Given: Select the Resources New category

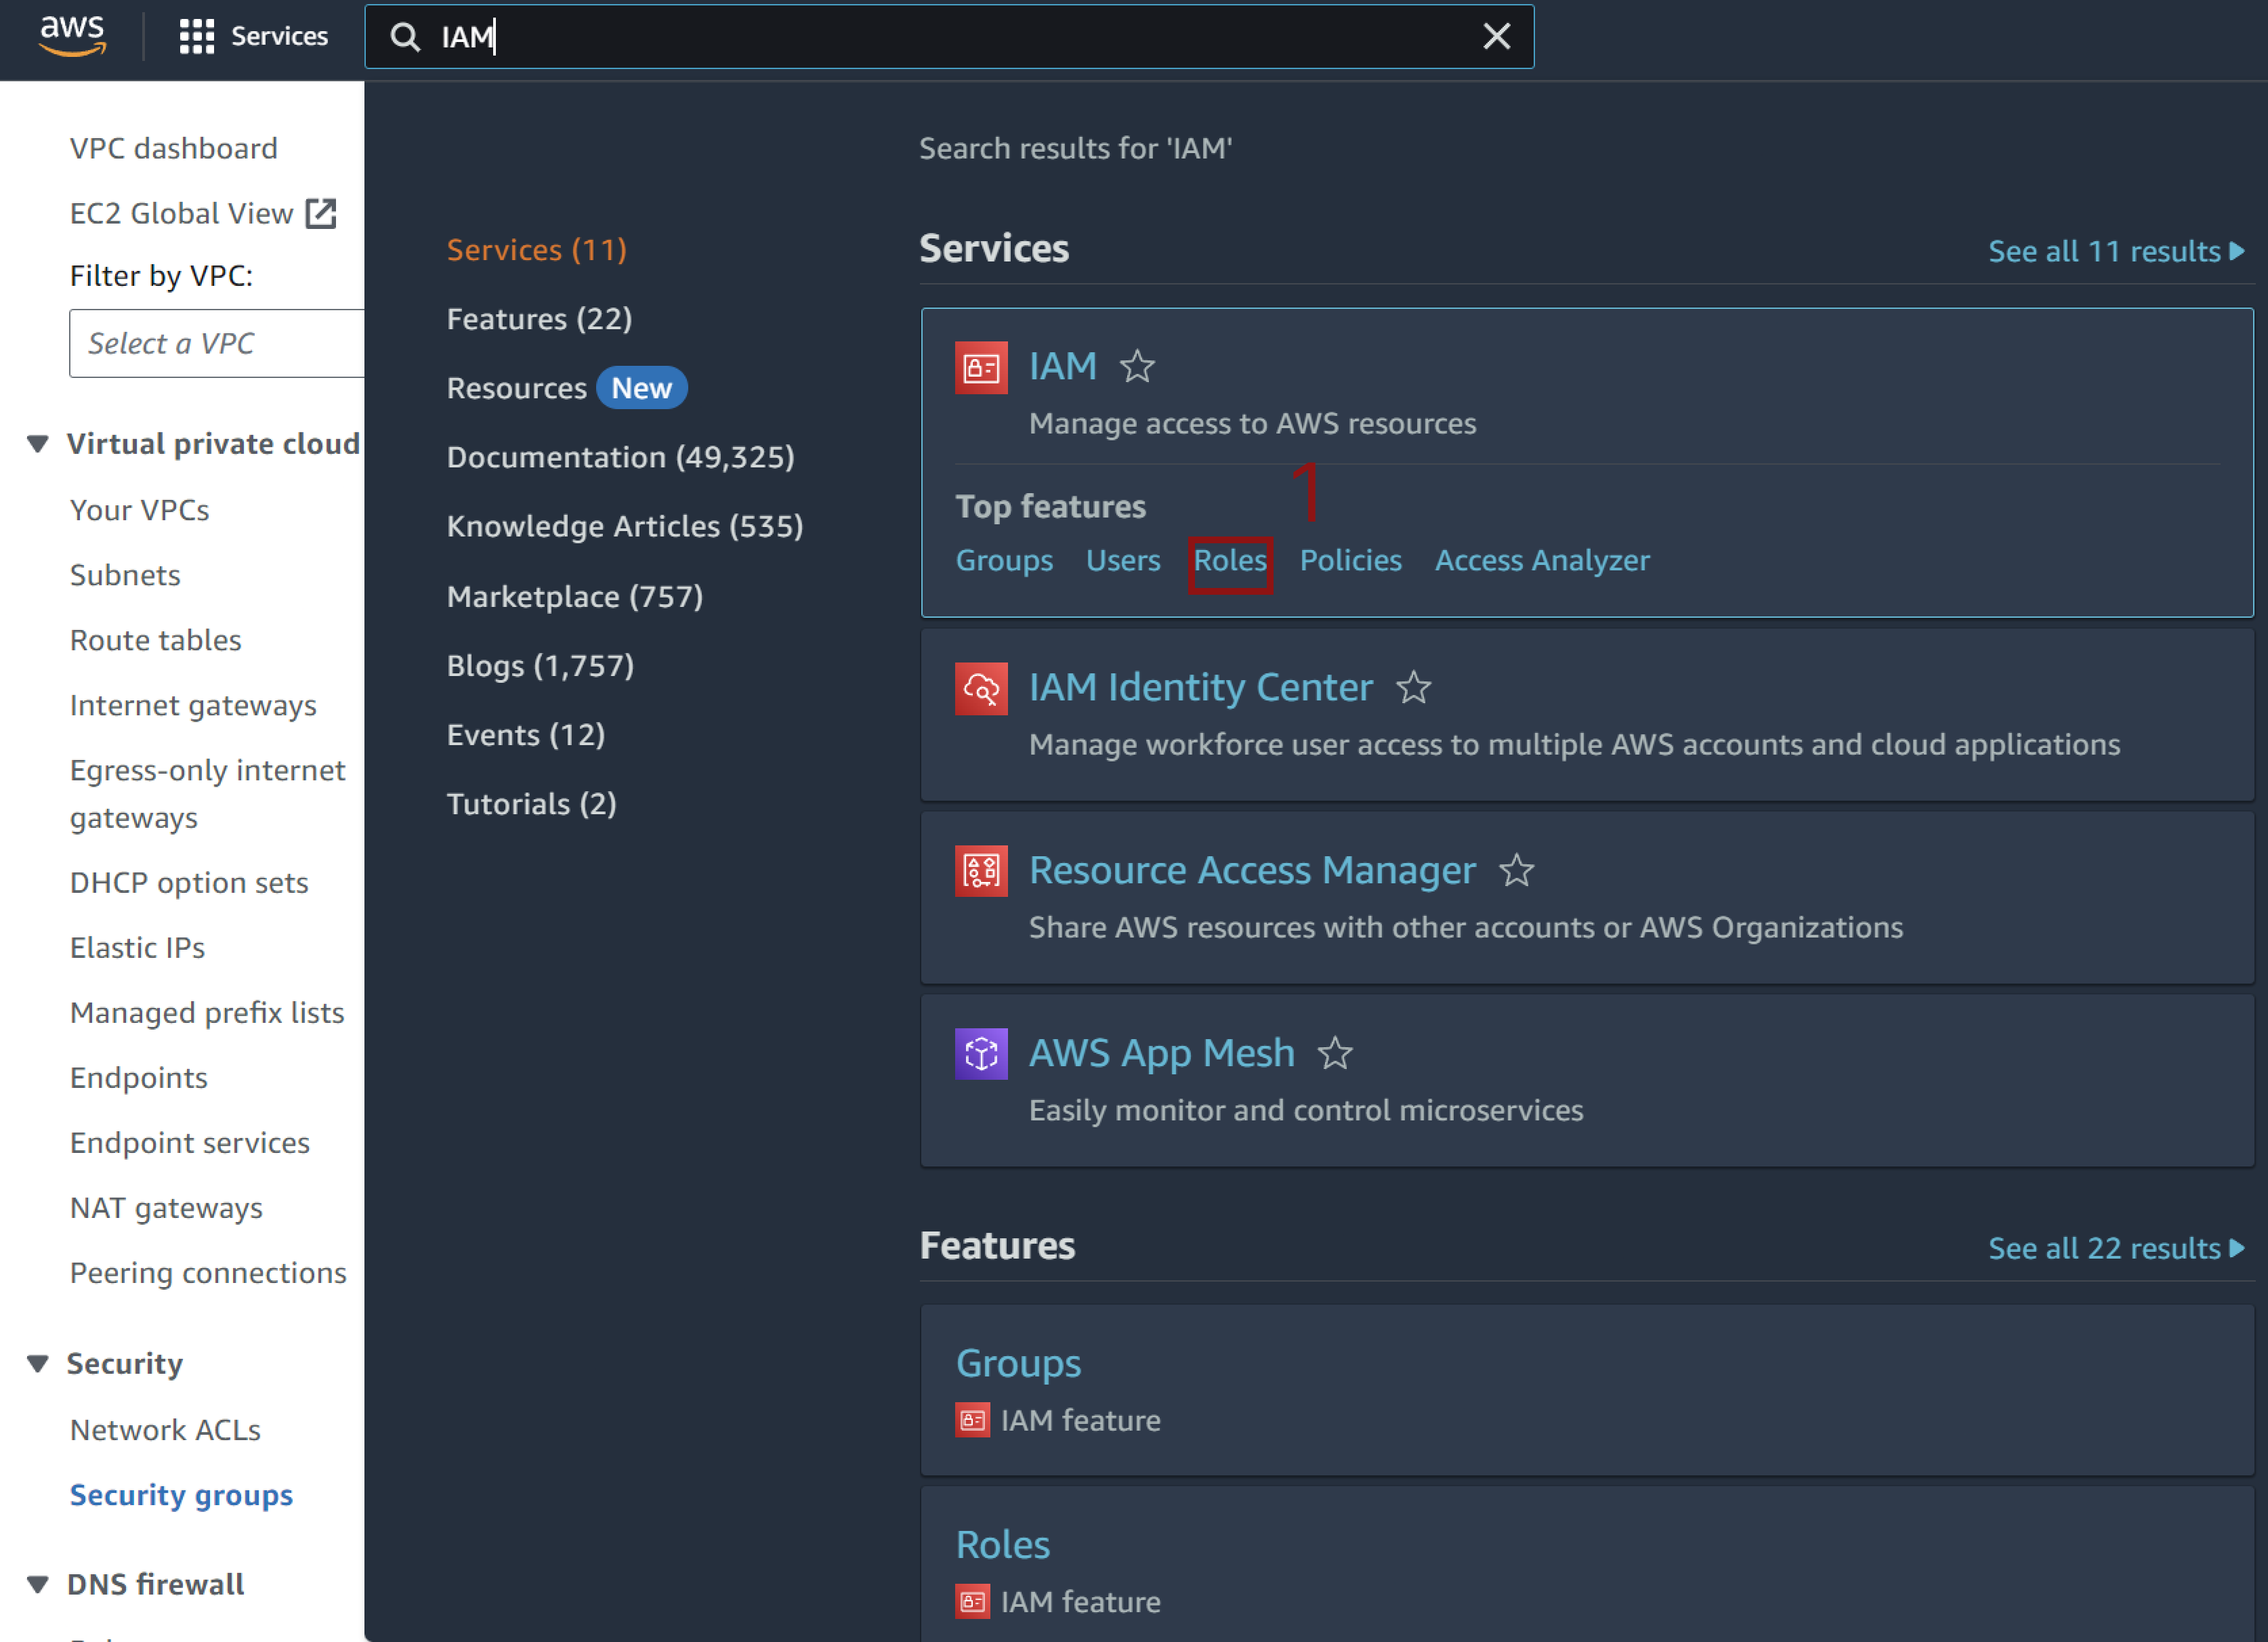Looking at the screenshot, I should click(x=566, y=388).
